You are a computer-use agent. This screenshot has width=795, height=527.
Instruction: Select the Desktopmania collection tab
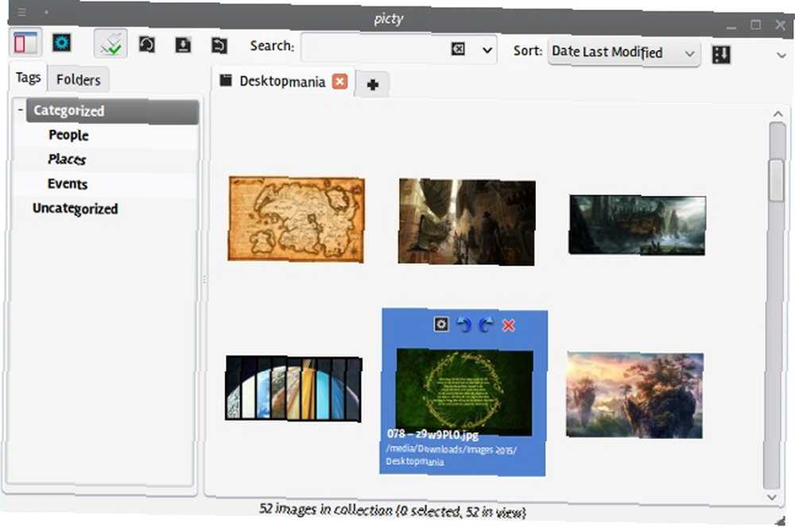coord(282,82)
